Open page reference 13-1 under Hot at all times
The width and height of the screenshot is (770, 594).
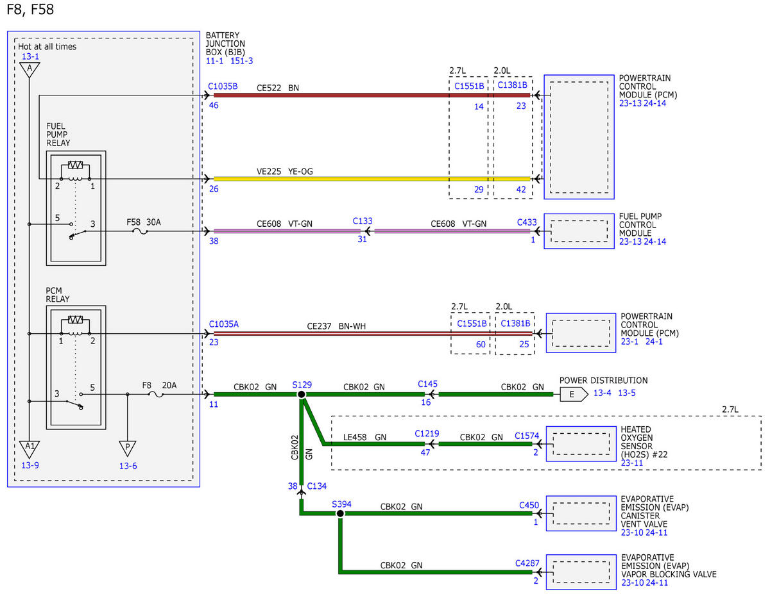(30, 56)
